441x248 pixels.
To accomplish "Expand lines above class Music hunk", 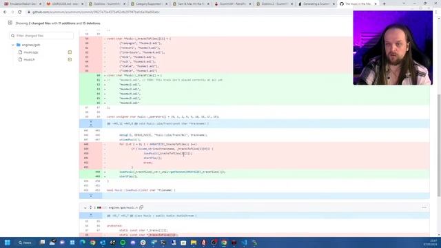I will coord(90,216).
